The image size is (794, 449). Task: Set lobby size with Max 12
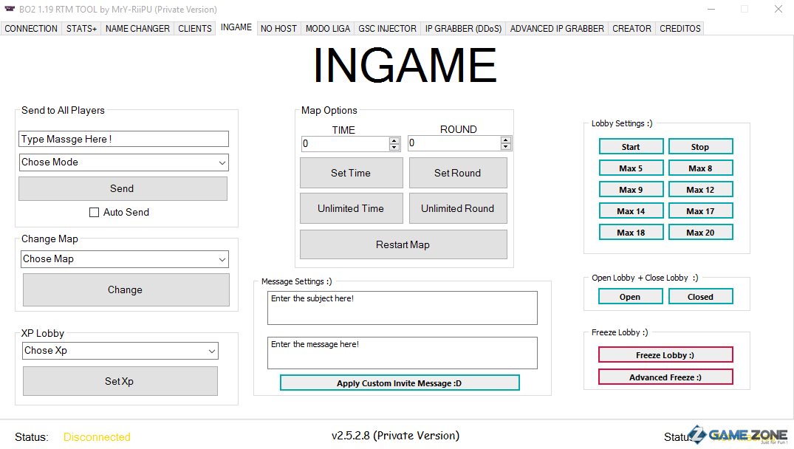(x=700, y=190)
